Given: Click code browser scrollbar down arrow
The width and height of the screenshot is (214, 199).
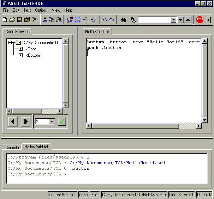Looking at the screenshot, I should coord(65,105).
